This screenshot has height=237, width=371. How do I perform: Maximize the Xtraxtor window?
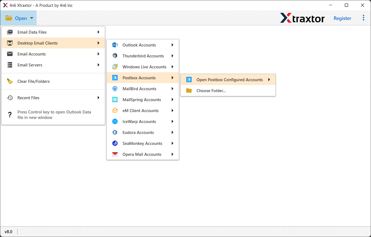tap(346, 5)
